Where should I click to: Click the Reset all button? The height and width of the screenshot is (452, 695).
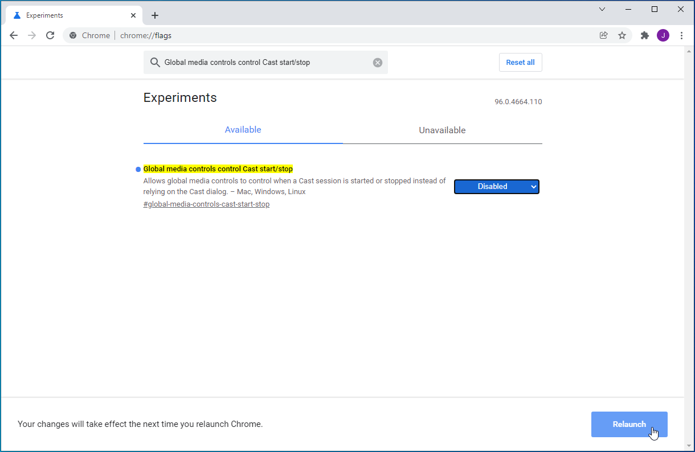tap(520, 63)
